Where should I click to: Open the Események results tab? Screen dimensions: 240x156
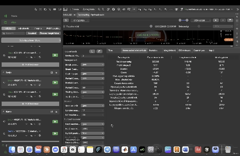199,50
